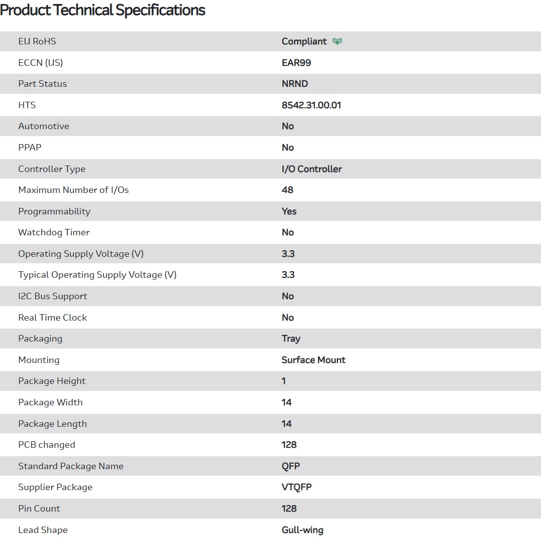Select the EU RoHS label
Image resolution: width=541 pixels, height=538 pixels.
click(37, 41)
